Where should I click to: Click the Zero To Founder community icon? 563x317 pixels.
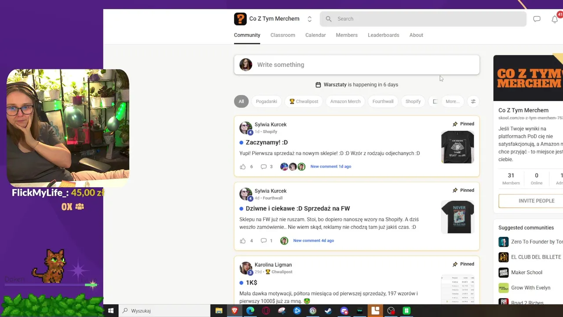point(504,242)
